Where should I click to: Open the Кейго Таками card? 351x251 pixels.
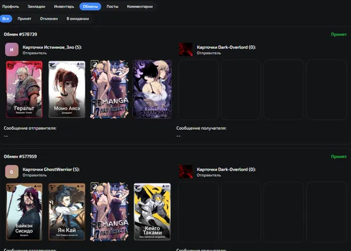pyautogui.click(x=152, y=211)
